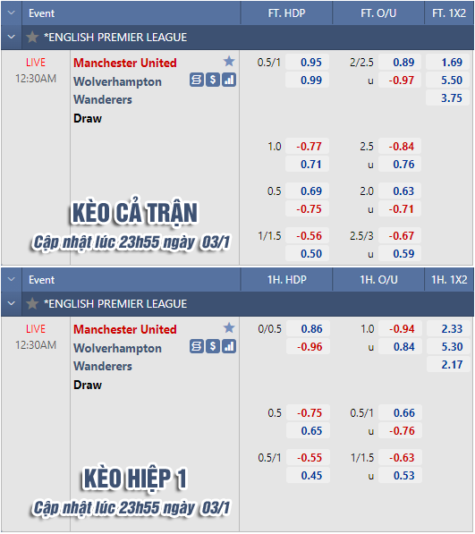Click the live stream icon in first-half section

[x=197, y=347]
